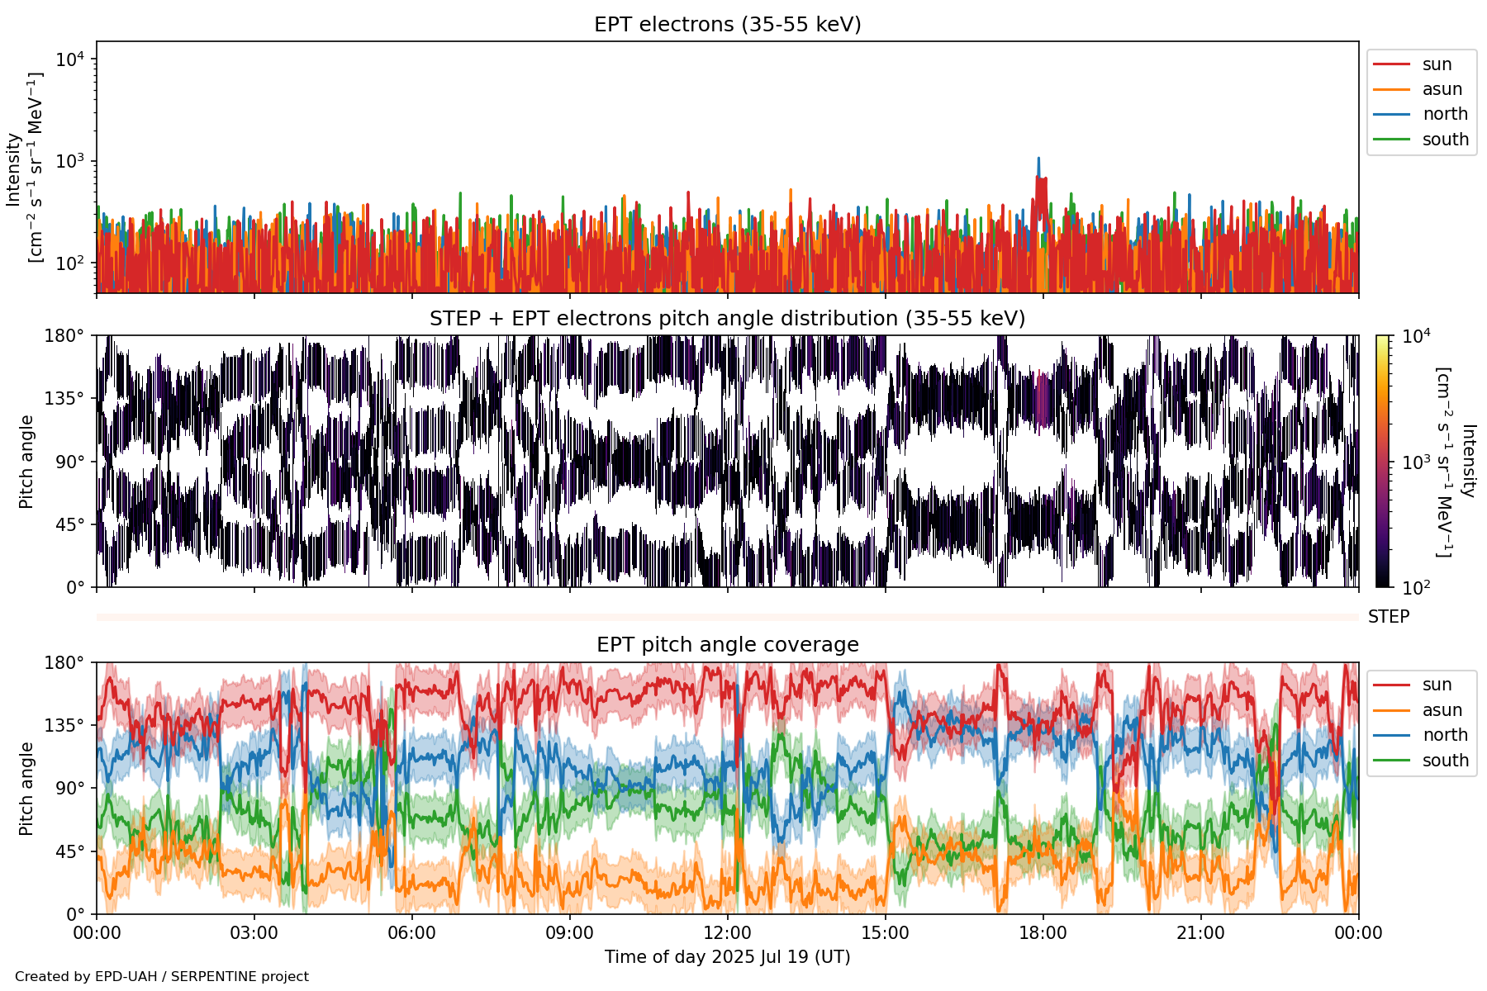Click the thin STEP coverage bar
The height and width of the screenshot is (991, 1487).
pyautogui.click(x=727, y=617)
